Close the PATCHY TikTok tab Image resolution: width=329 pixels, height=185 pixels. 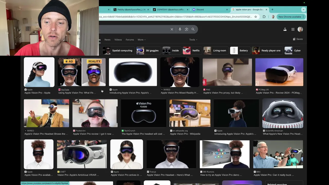click(x=187, y=10)
